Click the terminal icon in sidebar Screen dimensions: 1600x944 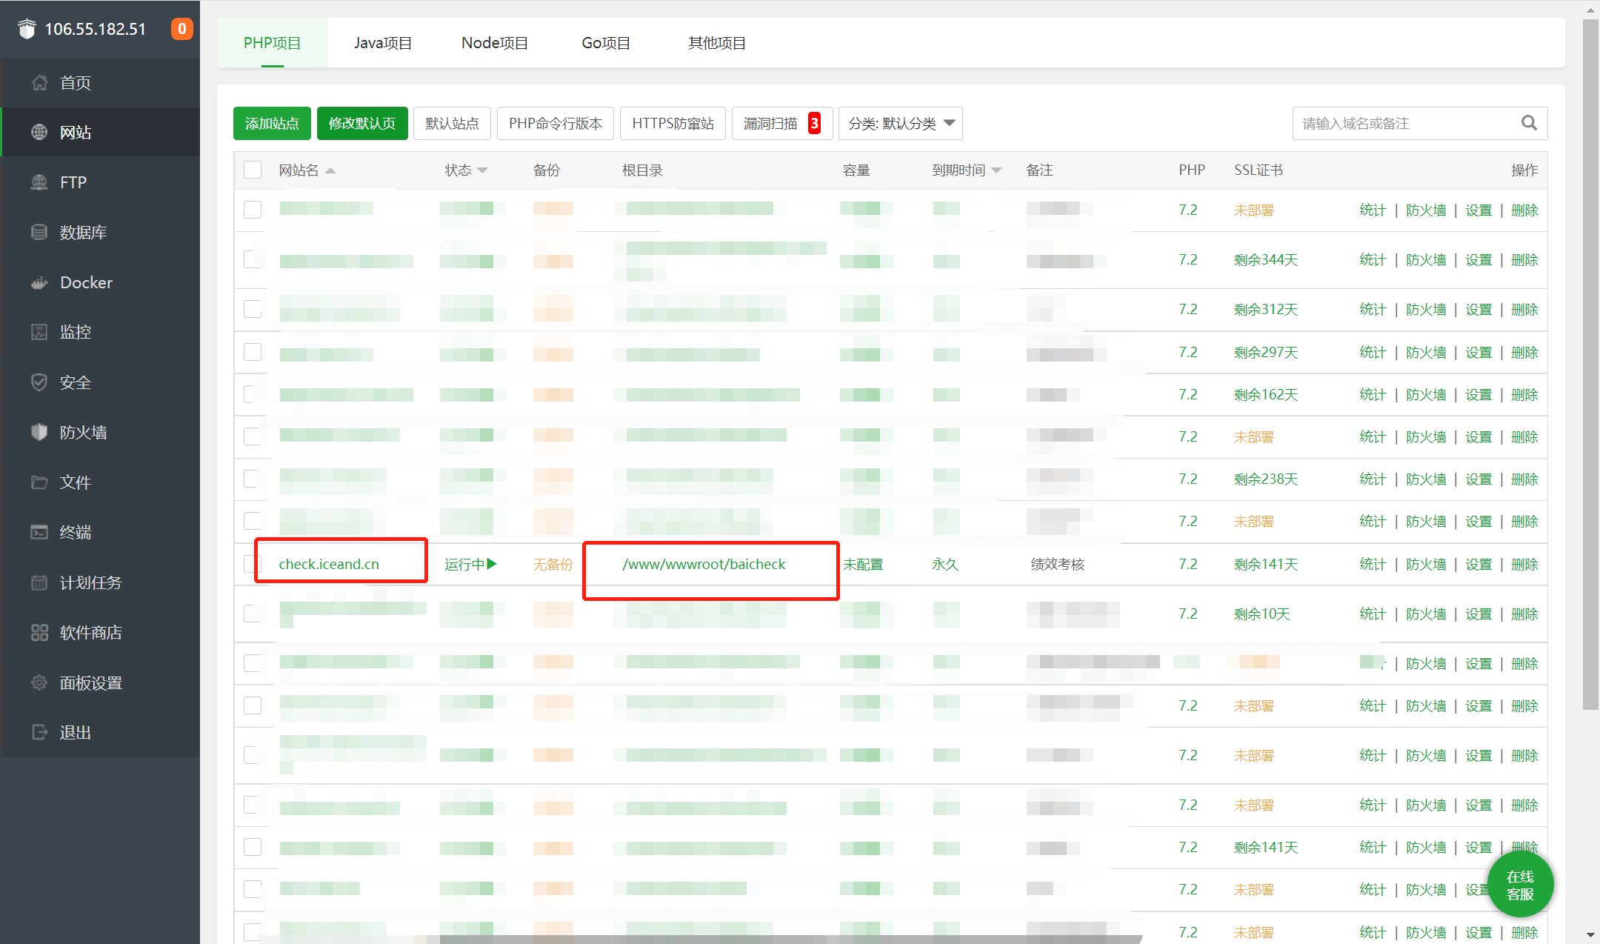(39, 532)
